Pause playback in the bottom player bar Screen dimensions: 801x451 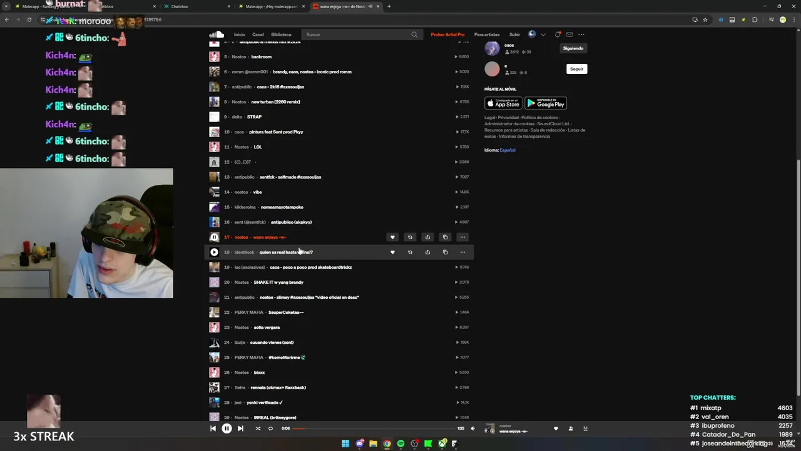click(227, 428)
